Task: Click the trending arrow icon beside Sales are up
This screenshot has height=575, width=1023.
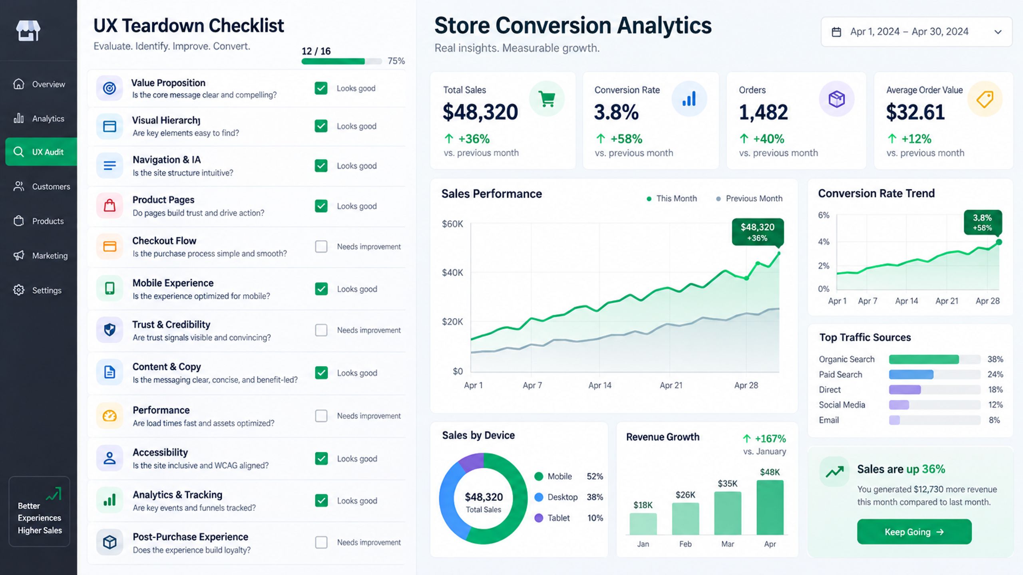Action: tap(834, 472)
